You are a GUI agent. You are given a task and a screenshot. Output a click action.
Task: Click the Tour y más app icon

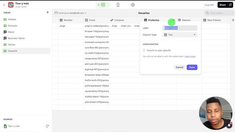tap(11, 5)
